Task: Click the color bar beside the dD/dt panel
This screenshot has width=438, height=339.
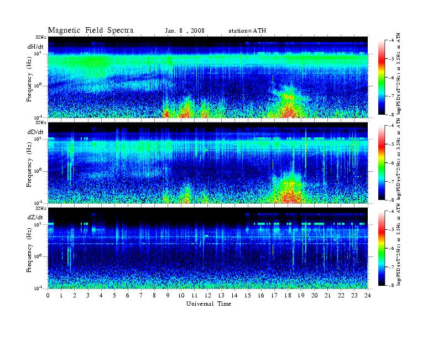Action: tap(381, 163)
